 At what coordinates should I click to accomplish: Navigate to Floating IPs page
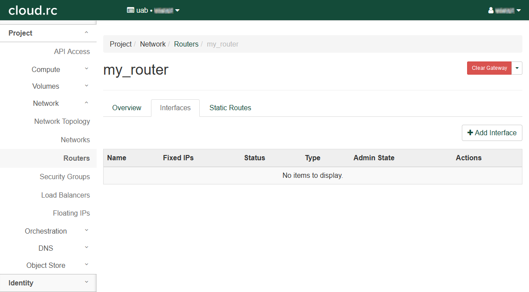click(x=71, y=213)
